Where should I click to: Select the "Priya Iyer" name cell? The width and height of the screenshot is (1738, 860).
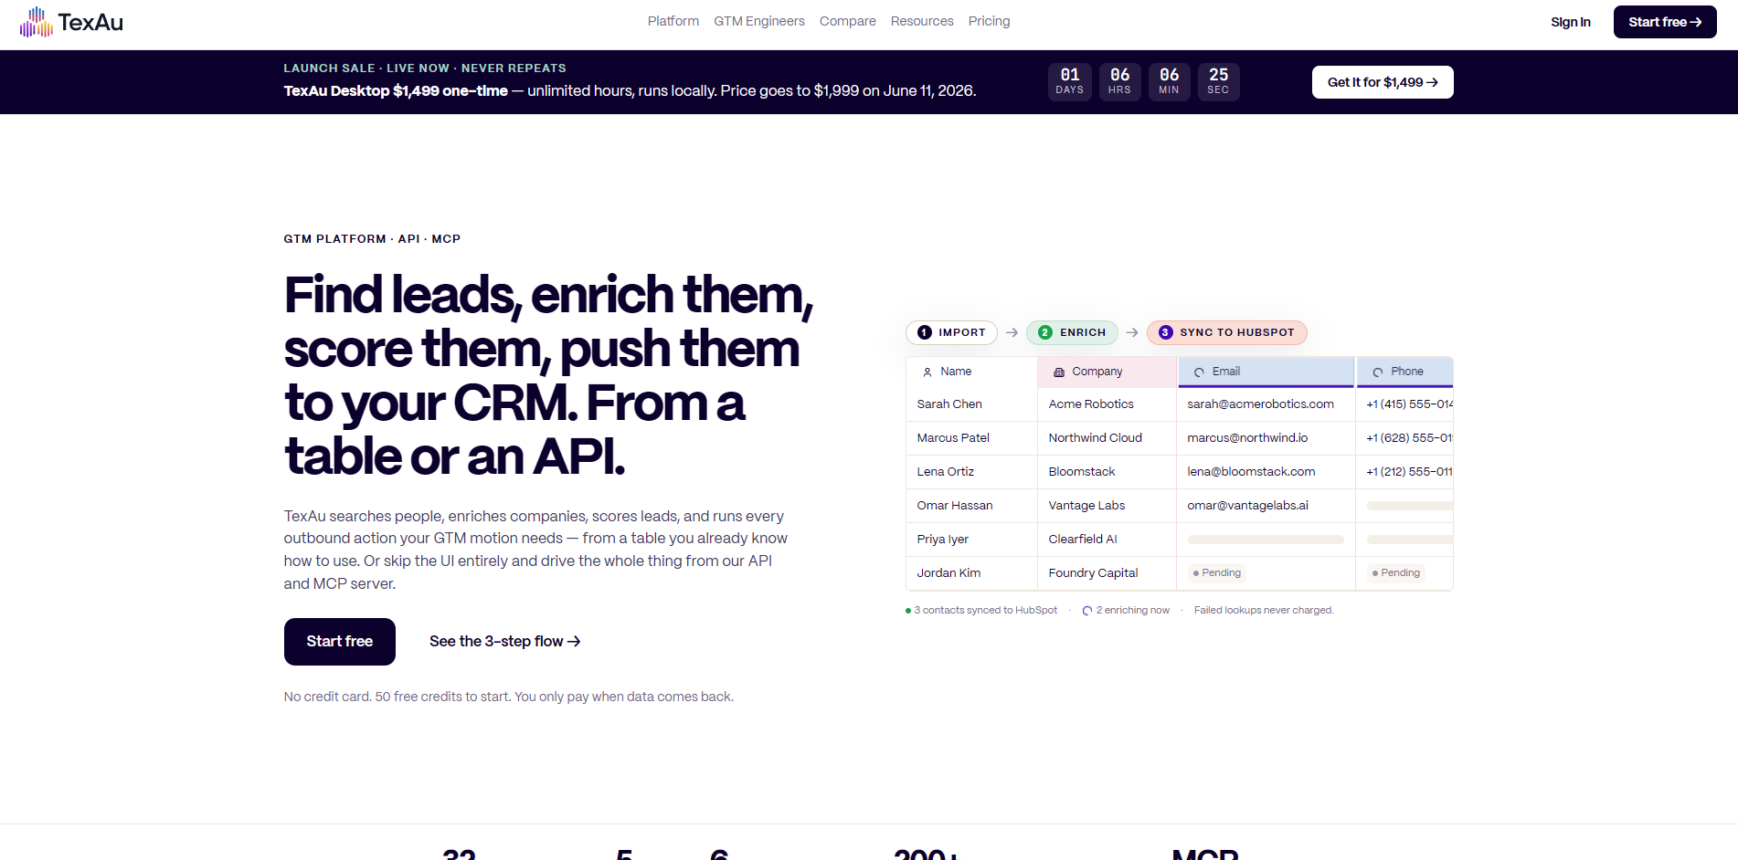[x=971, y=540]
